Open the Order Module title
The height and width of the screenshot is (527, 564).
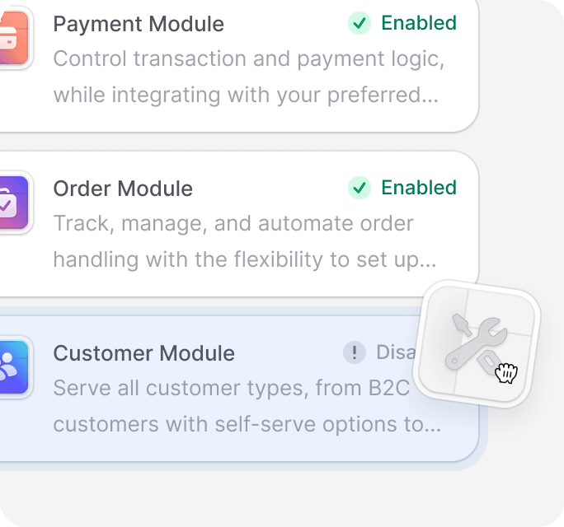123,189
